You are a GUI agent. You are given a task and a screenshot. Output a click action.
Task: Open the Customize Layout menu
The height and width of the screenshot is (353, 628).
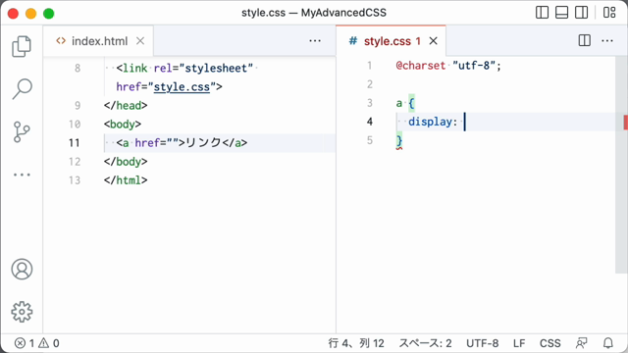(x=609, y=13)
